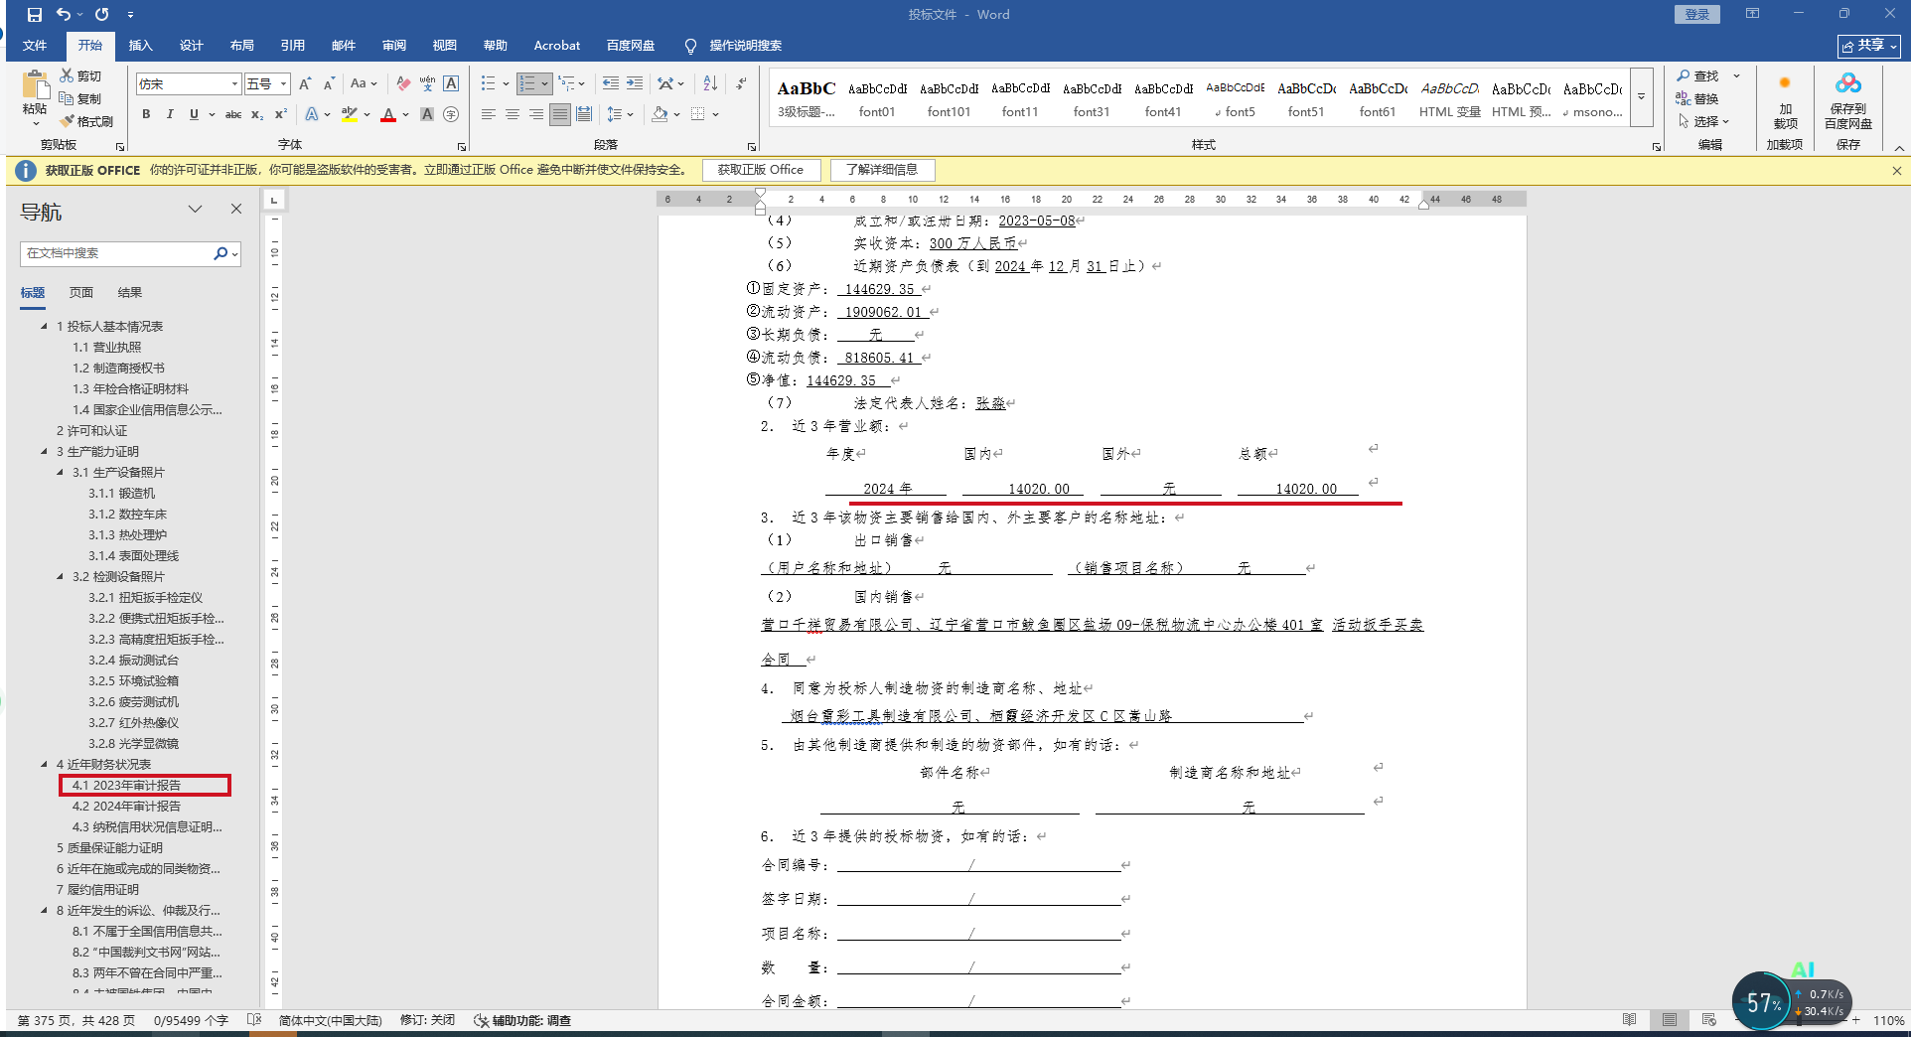This screenshot has width=1911, height=1037.
Task: Increase paragraph indent
Action: (x=635, y=84)
